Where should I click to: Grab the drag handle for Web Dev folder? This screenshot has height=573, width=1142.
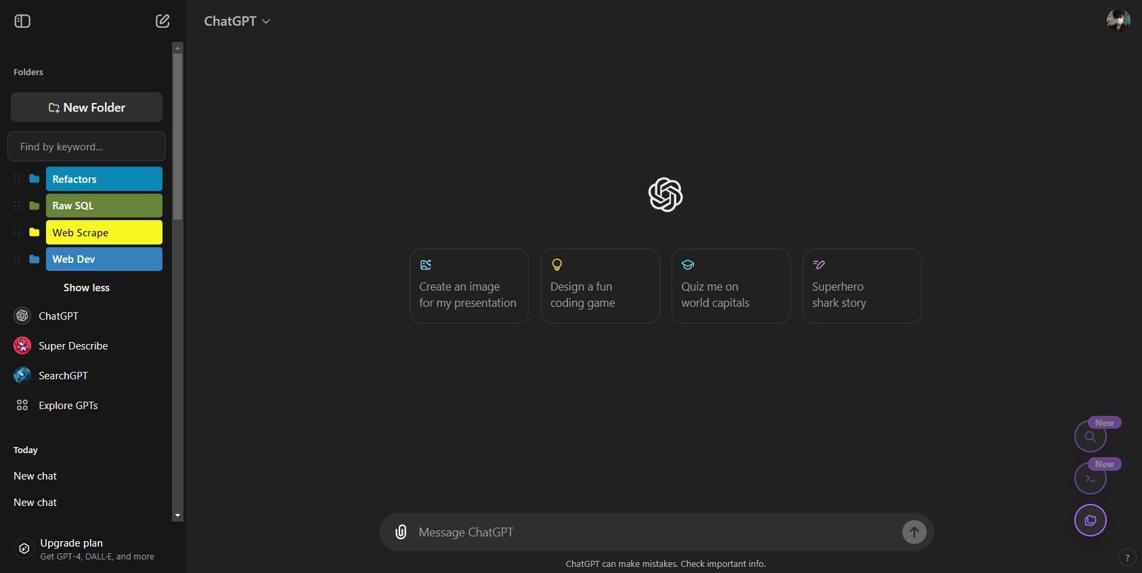[17, 259]
